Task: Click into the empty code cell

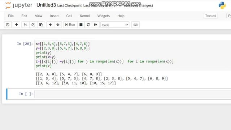Action: [132, 94]
